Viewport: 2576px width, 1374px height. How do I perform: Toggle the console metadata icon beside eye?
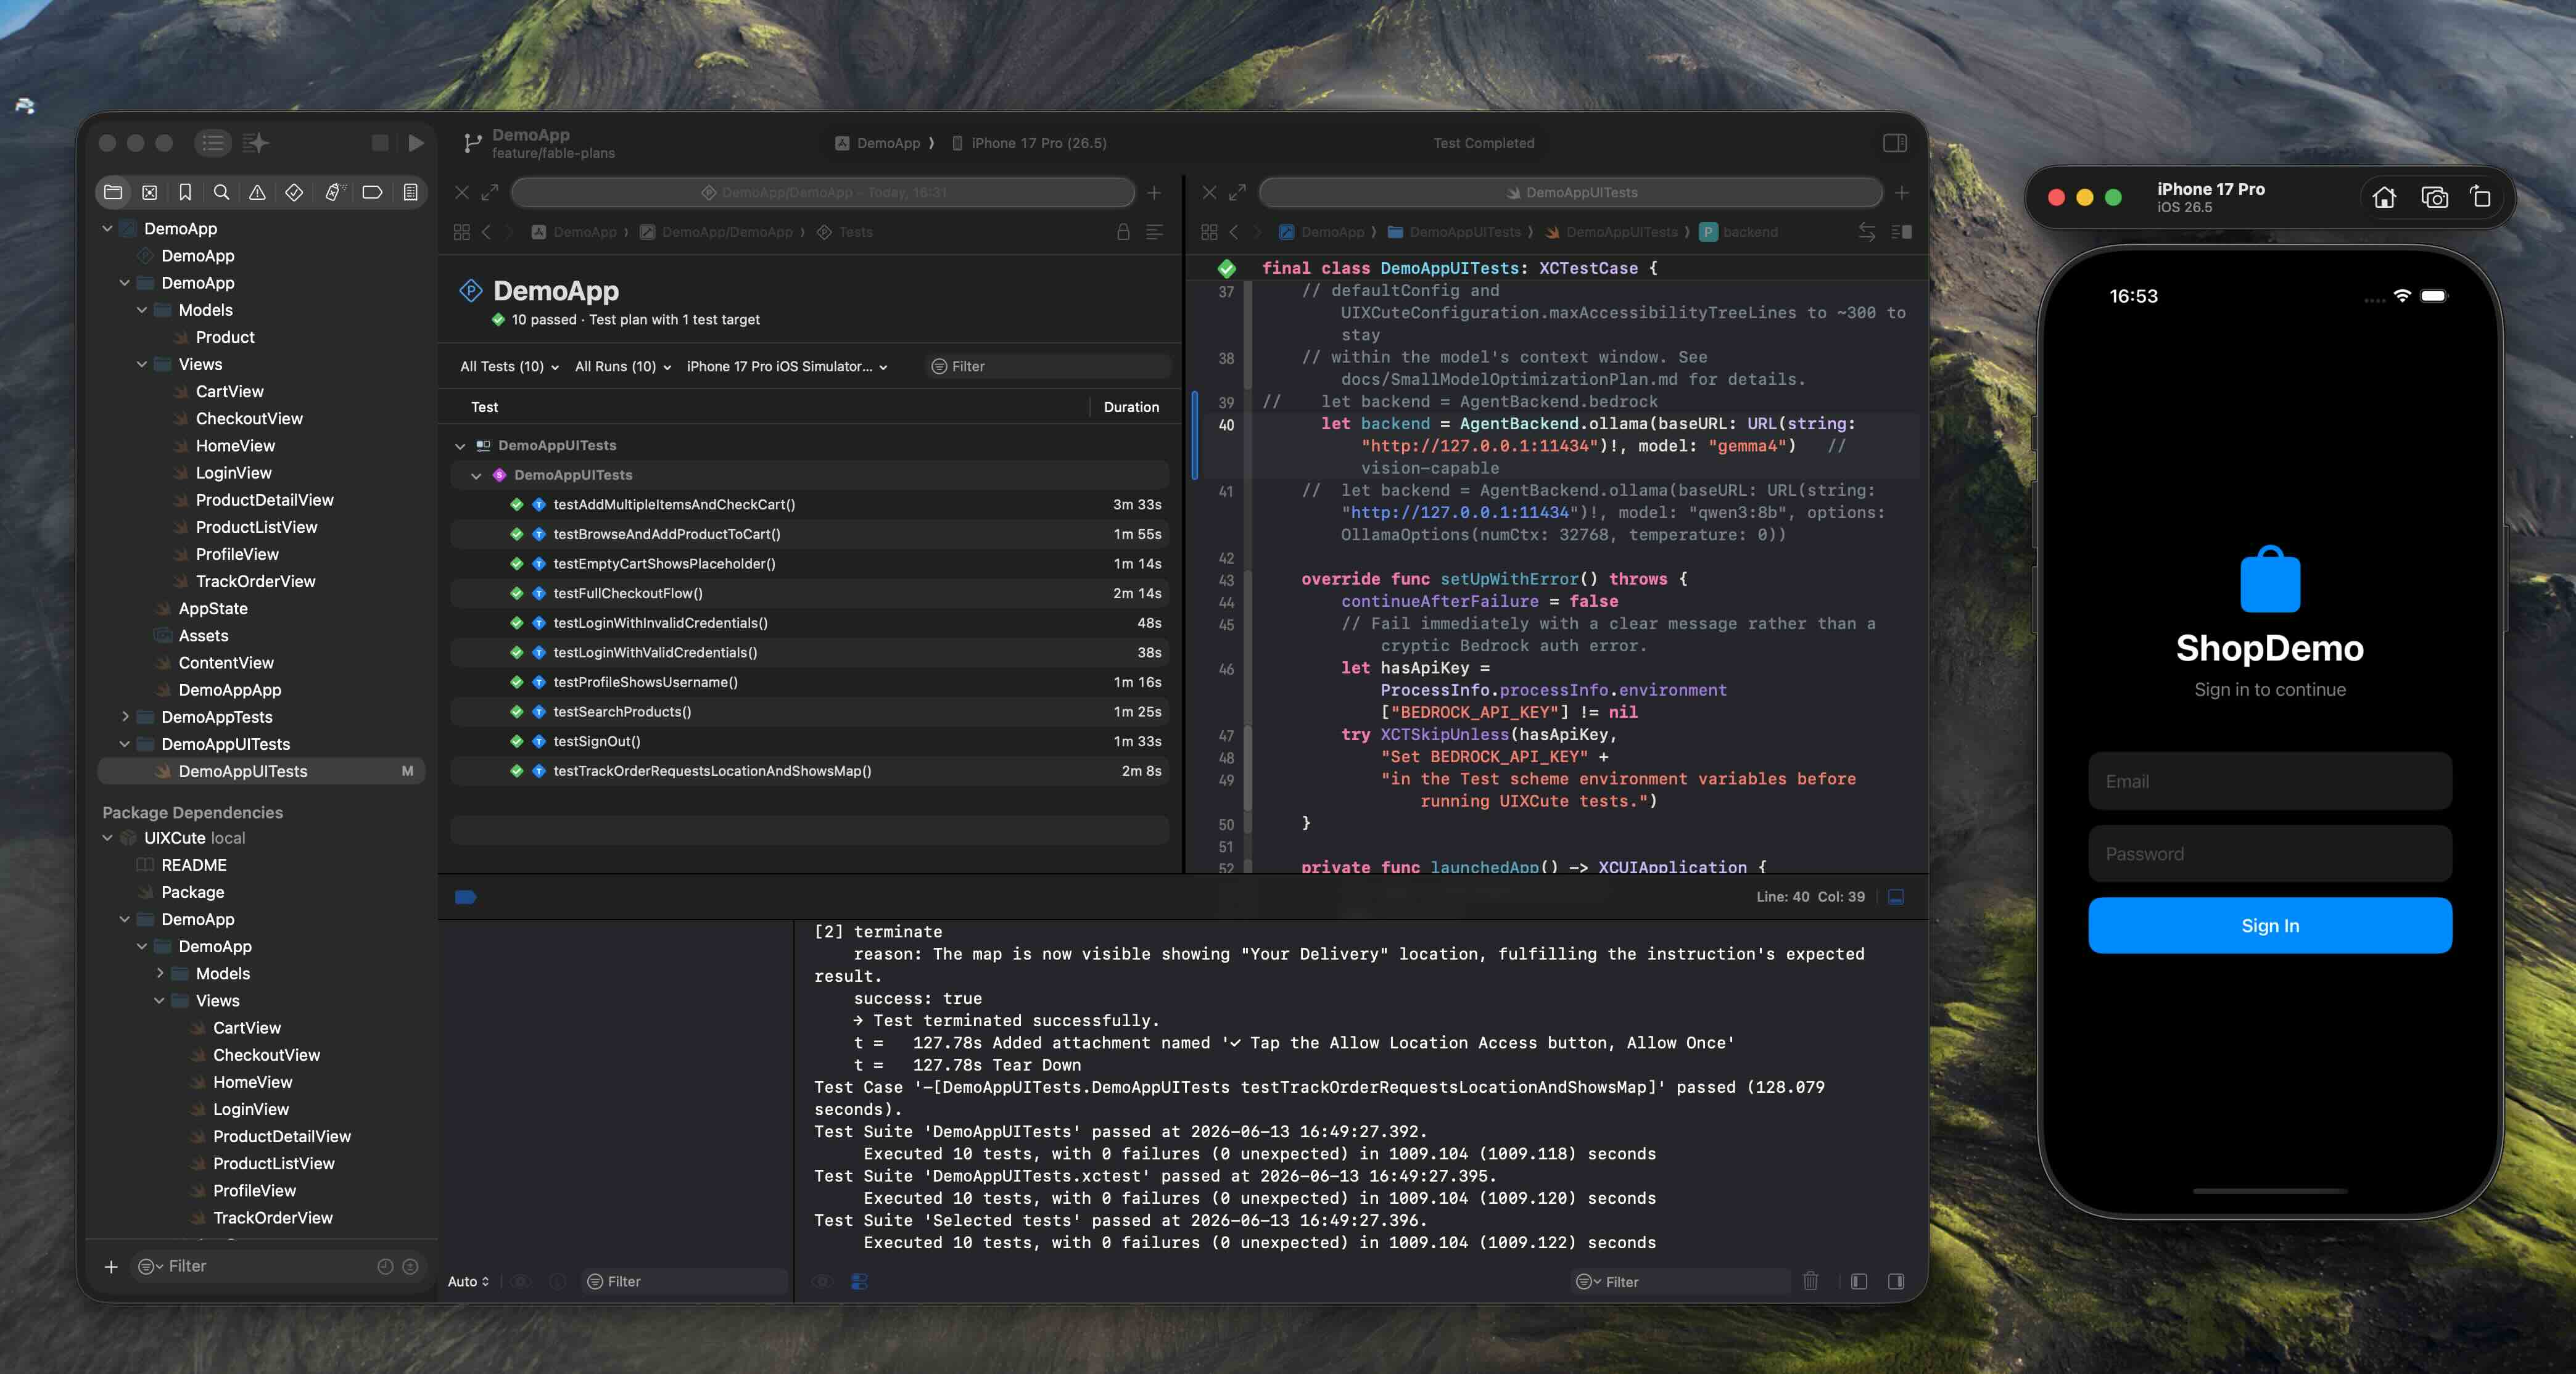[x=859, y=1281]
